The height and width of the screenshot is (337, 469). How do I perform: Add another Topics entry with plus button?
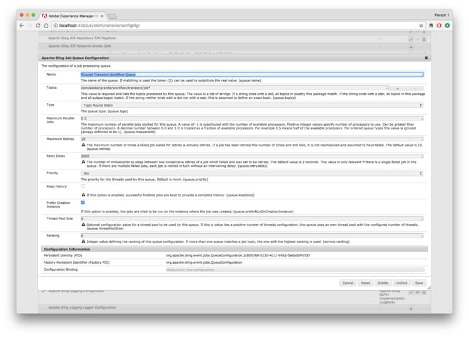click(x=398, y=89)
